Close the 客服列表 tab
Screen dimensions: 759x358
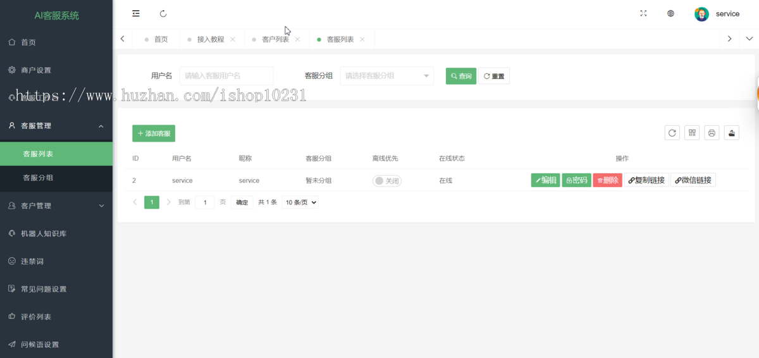(x=362, y=39)
